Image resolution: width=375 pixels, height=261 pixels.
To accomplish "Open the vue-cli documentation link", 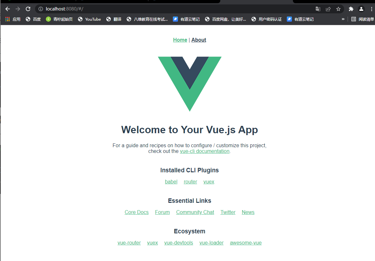I will 204,151.
